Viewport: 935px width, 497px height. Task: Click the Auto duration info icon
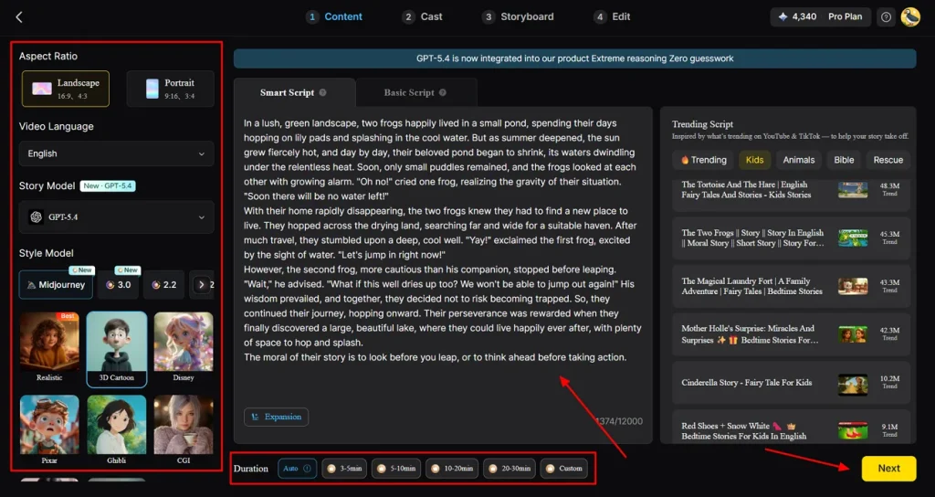(307, 469)
